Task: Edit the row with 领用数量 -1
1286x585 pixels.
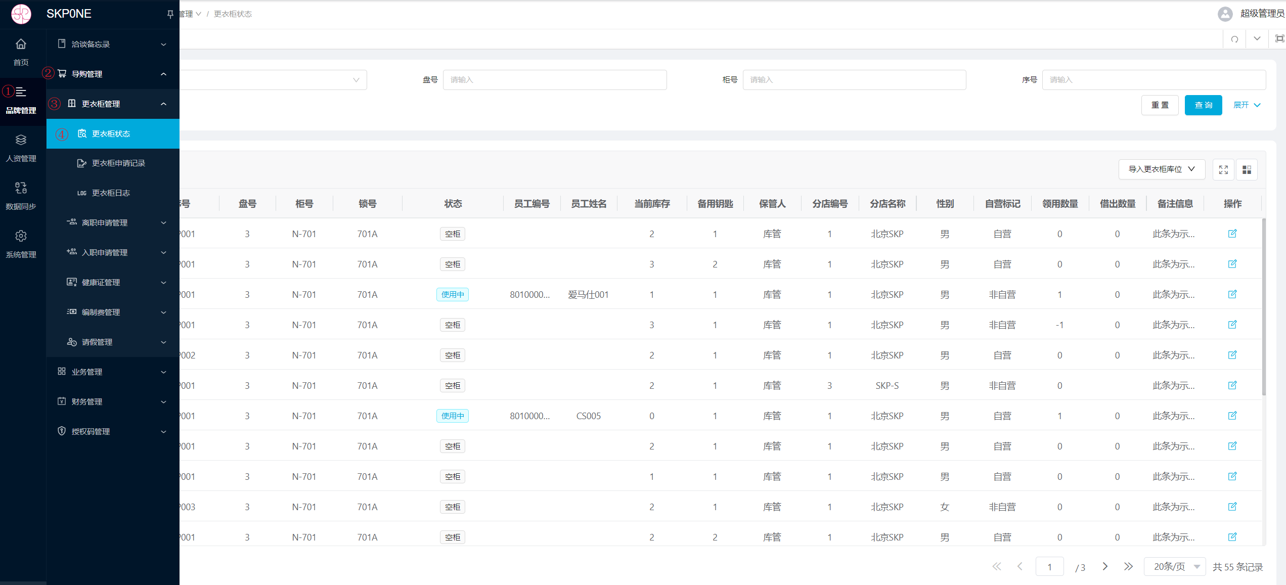Action: coord(1232,325)
